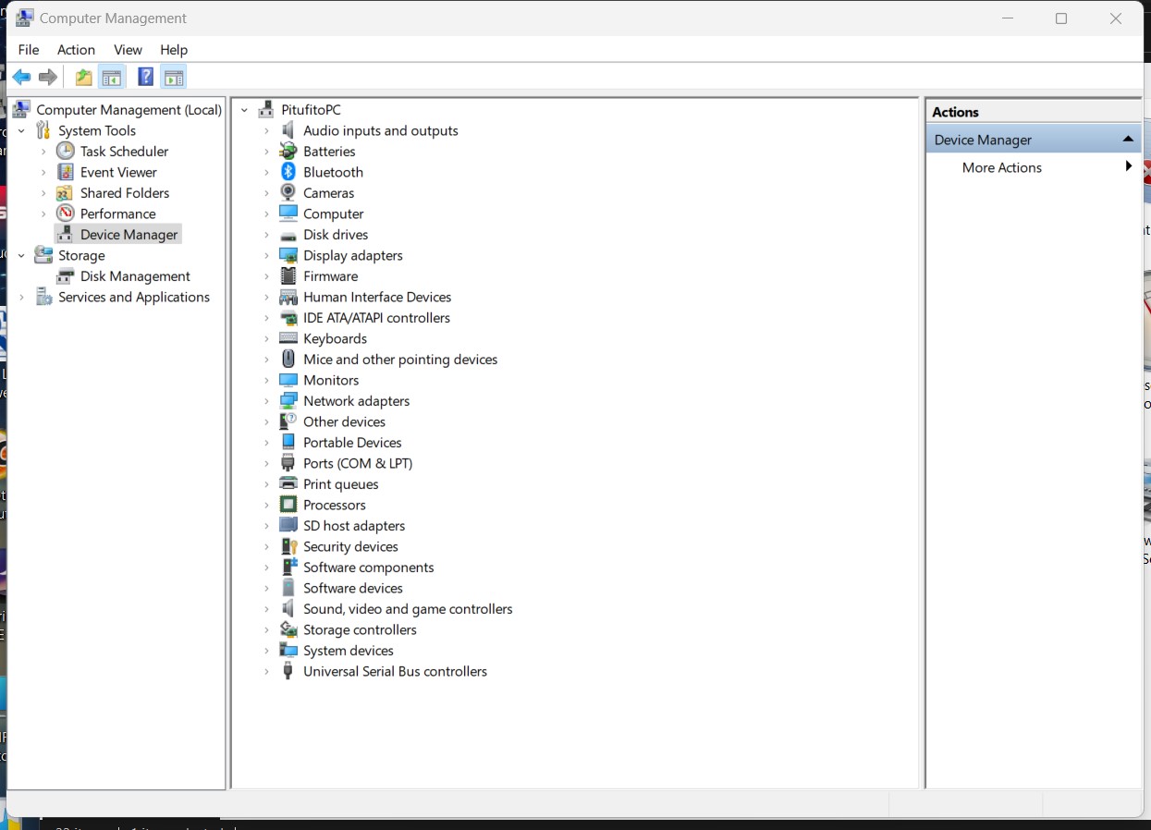The image size is (1151, 830).
Task: Select the Computer device category
Action: click(x=334, y=214)
